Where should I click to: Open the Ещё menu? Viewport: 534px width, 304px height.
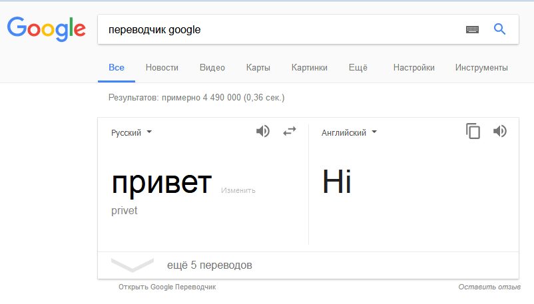pyautogui.click(x=358, y=67)
